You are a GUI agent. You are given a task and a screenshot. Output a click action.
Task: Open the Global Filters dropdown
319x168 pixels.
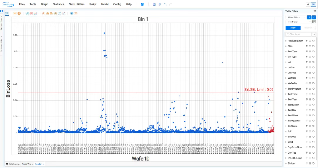[296, 17]
